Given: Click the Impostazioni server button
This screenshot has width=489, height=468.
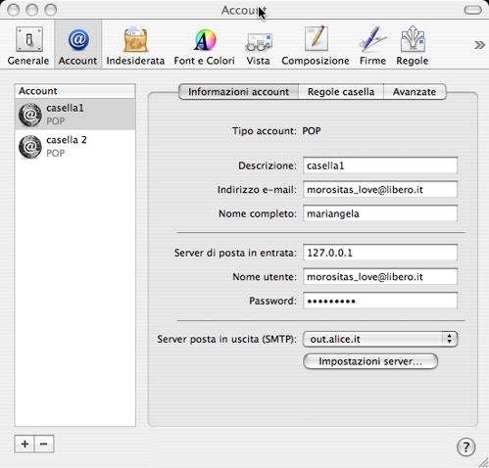Looking at the screenshot, I should [370, 361].
